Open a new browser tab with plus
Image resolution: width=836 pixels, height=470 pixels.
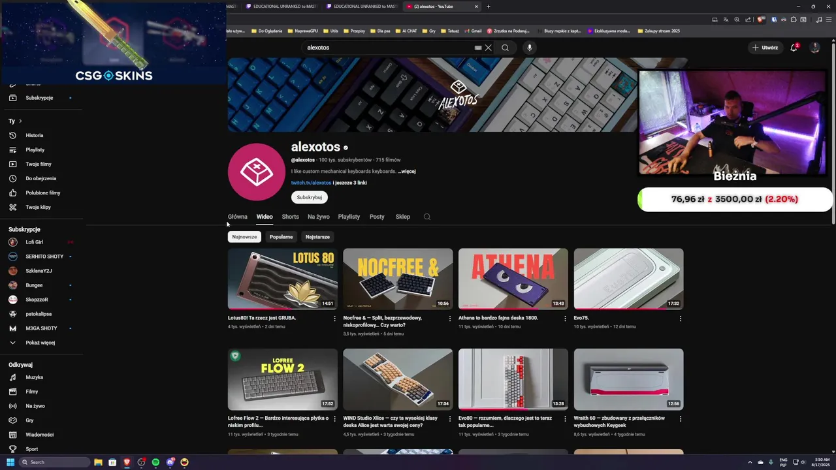pyautogui.click(x=489, y=7)
